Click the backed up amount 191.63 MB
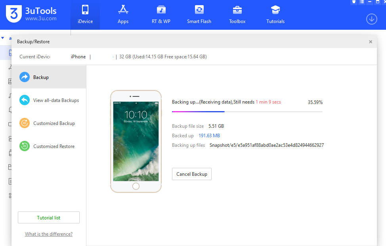 coord(209,136)
